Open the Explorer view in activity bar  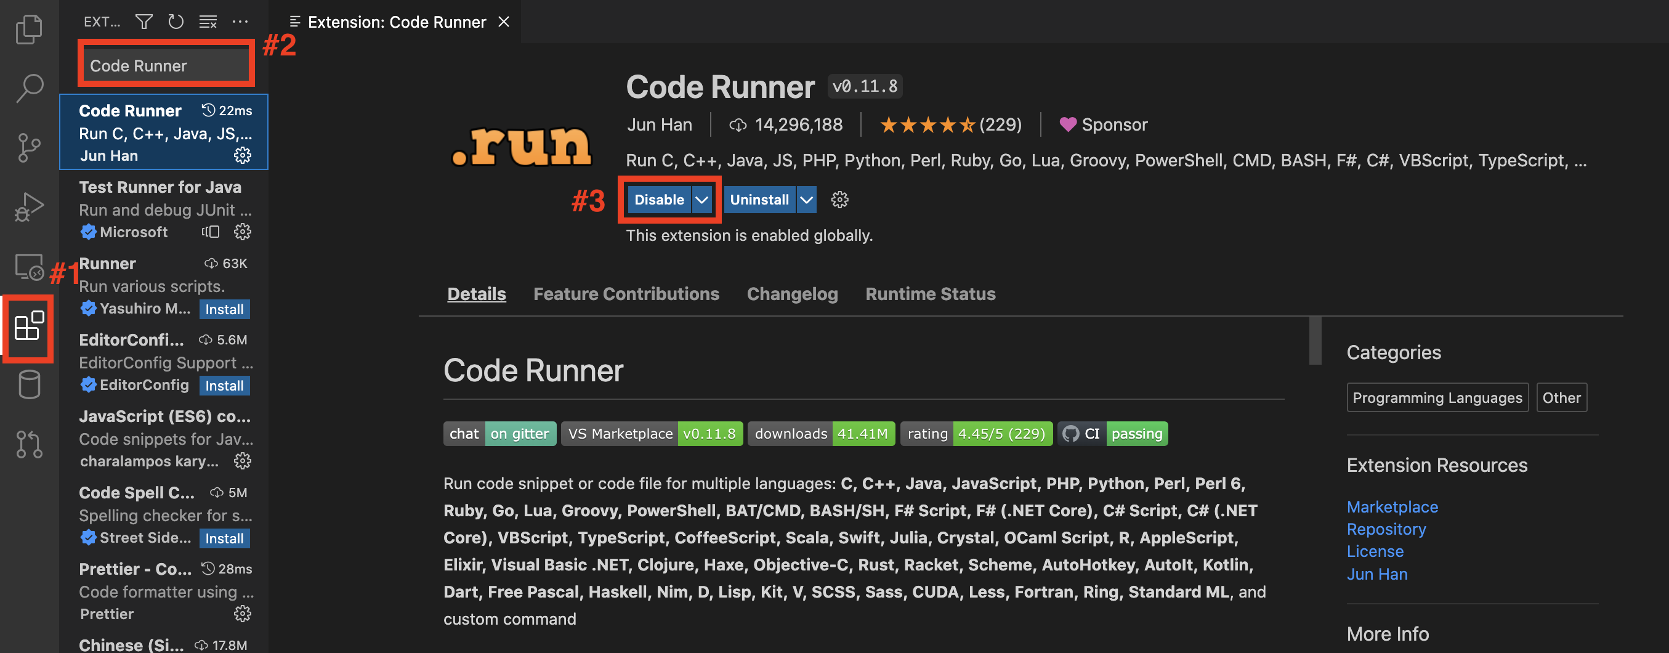(29, 29)
